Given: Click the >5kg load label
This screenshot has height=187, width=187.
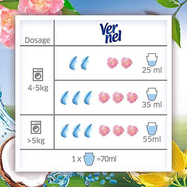Looking at the screenshot, I should pyautogui.click(x=36, y=141).
